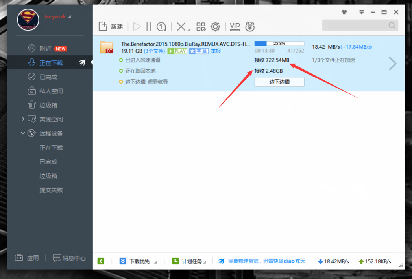Screen dimensions: 412x279
Task: Open the skin shirt icon
Action: [344, 12]
